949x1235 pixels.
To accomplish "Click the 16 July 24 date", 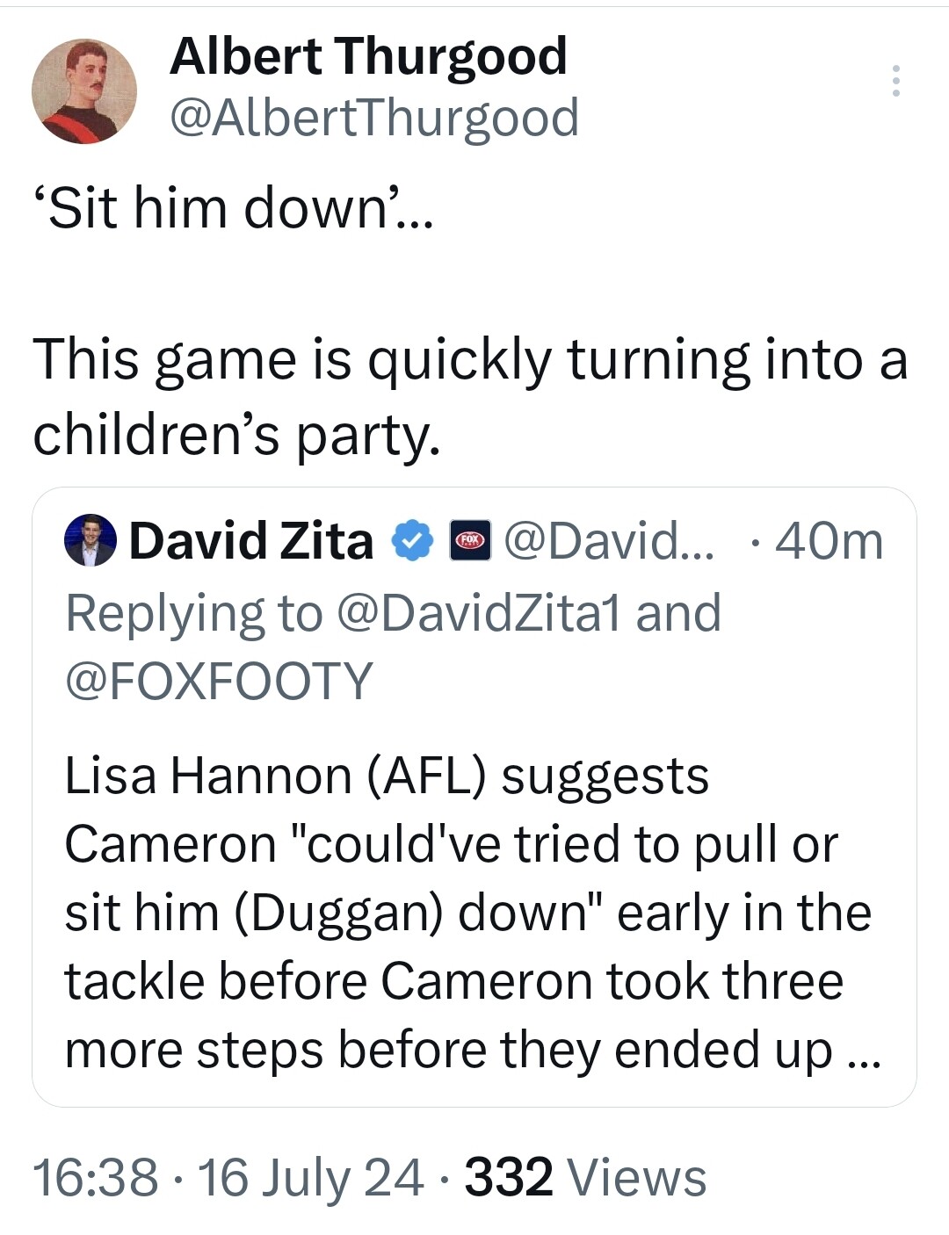I will (x=311, y=1178).
